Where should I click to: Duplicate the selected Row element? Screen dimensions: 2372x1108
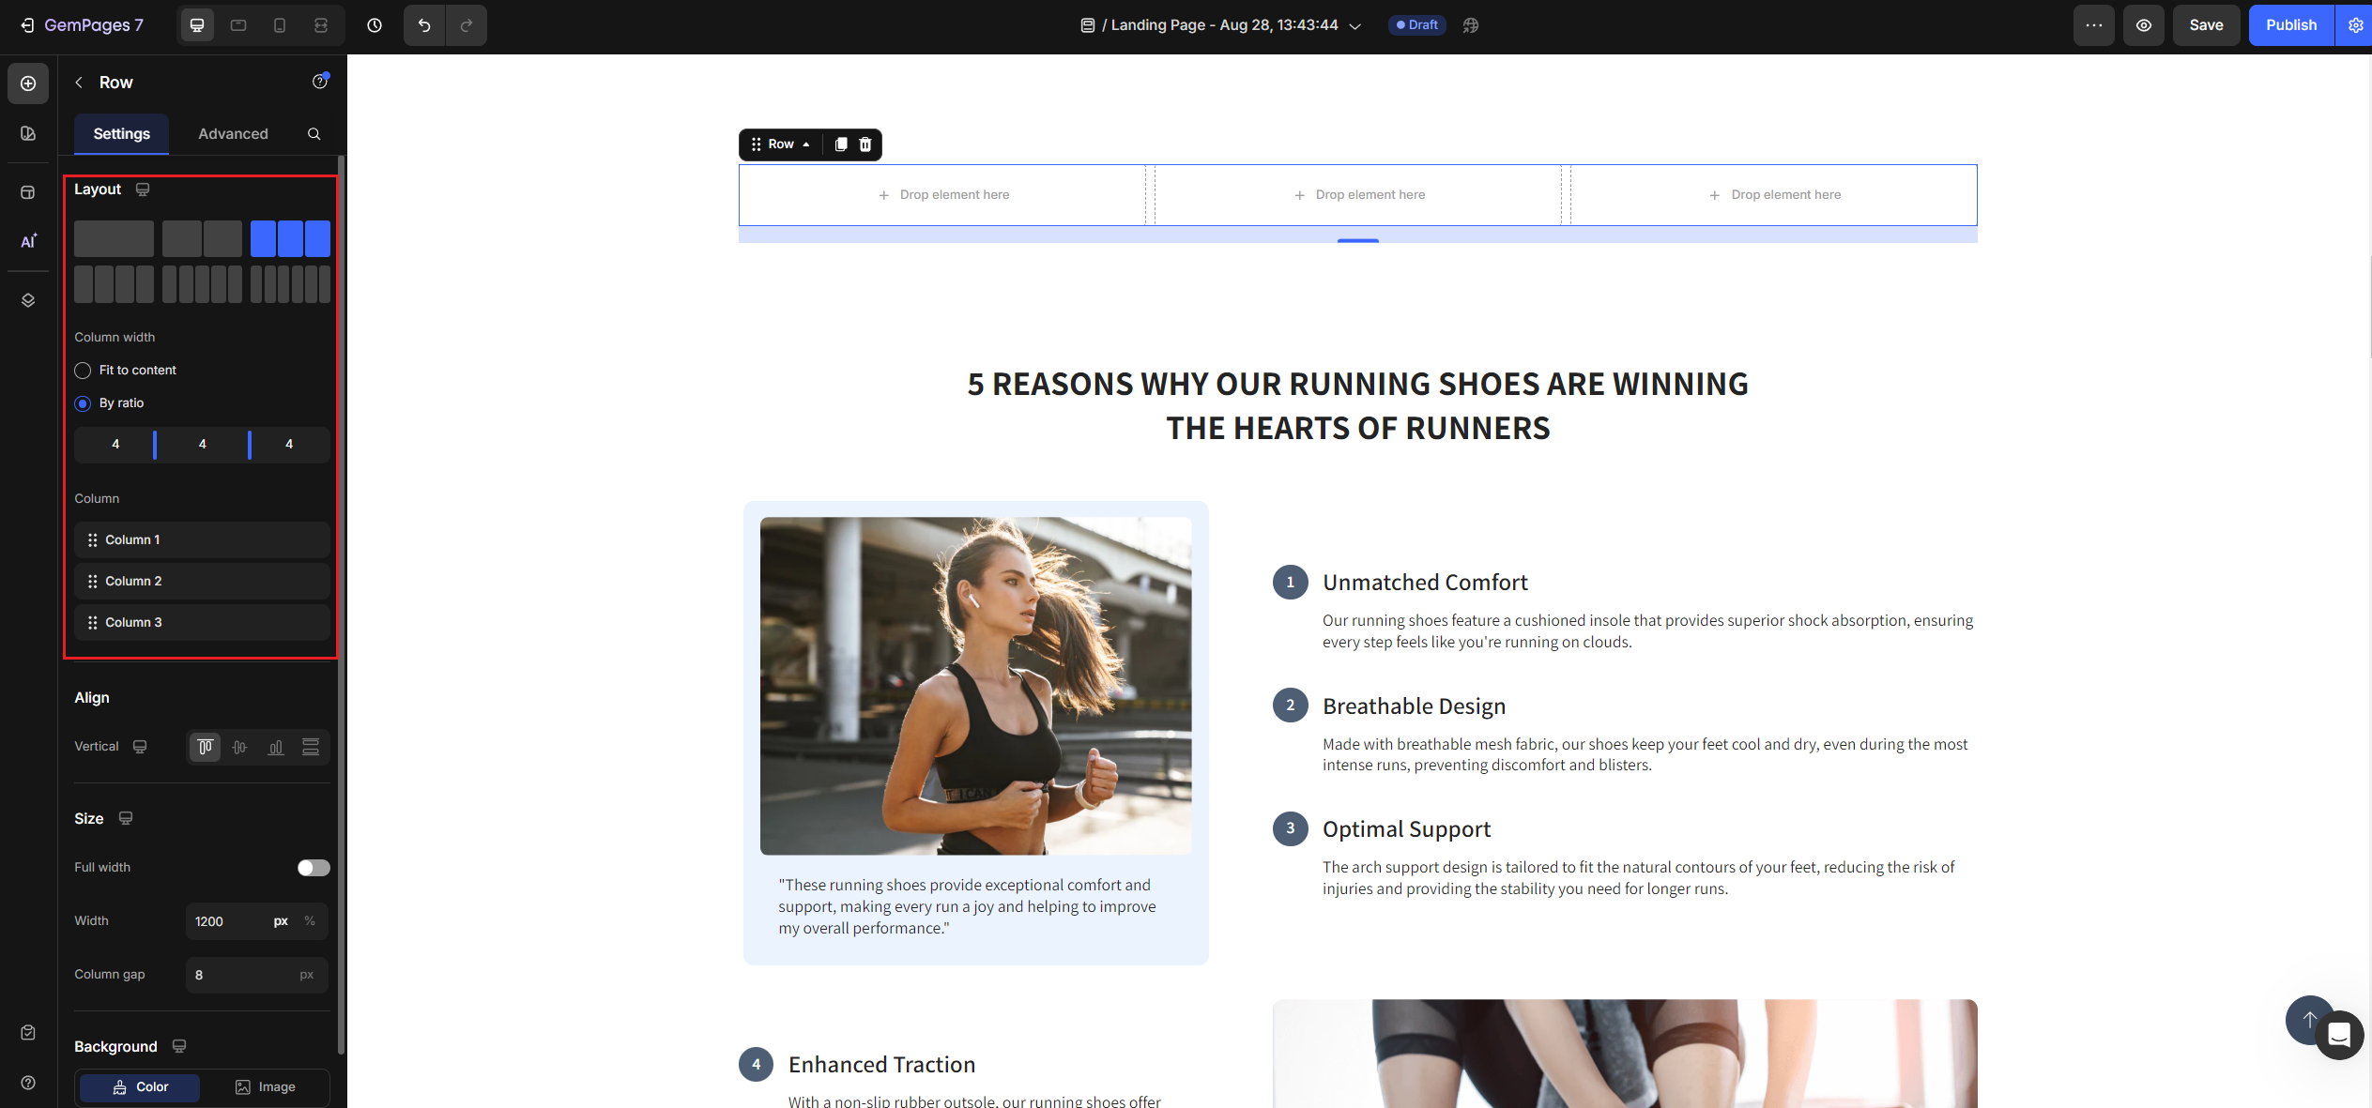point(841,144)
